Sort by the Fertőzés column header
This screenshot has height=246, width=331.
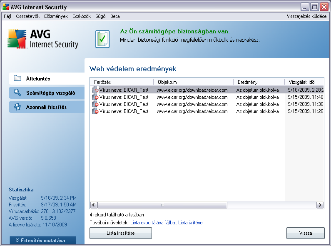click(x=122, y=82)
